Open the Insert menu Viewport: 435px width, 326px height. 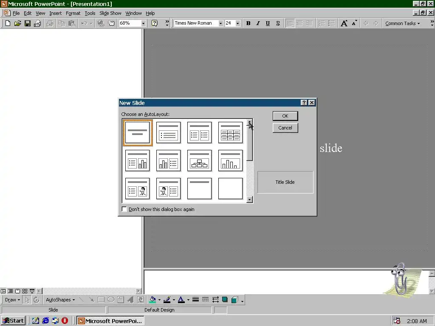(56, 13)
